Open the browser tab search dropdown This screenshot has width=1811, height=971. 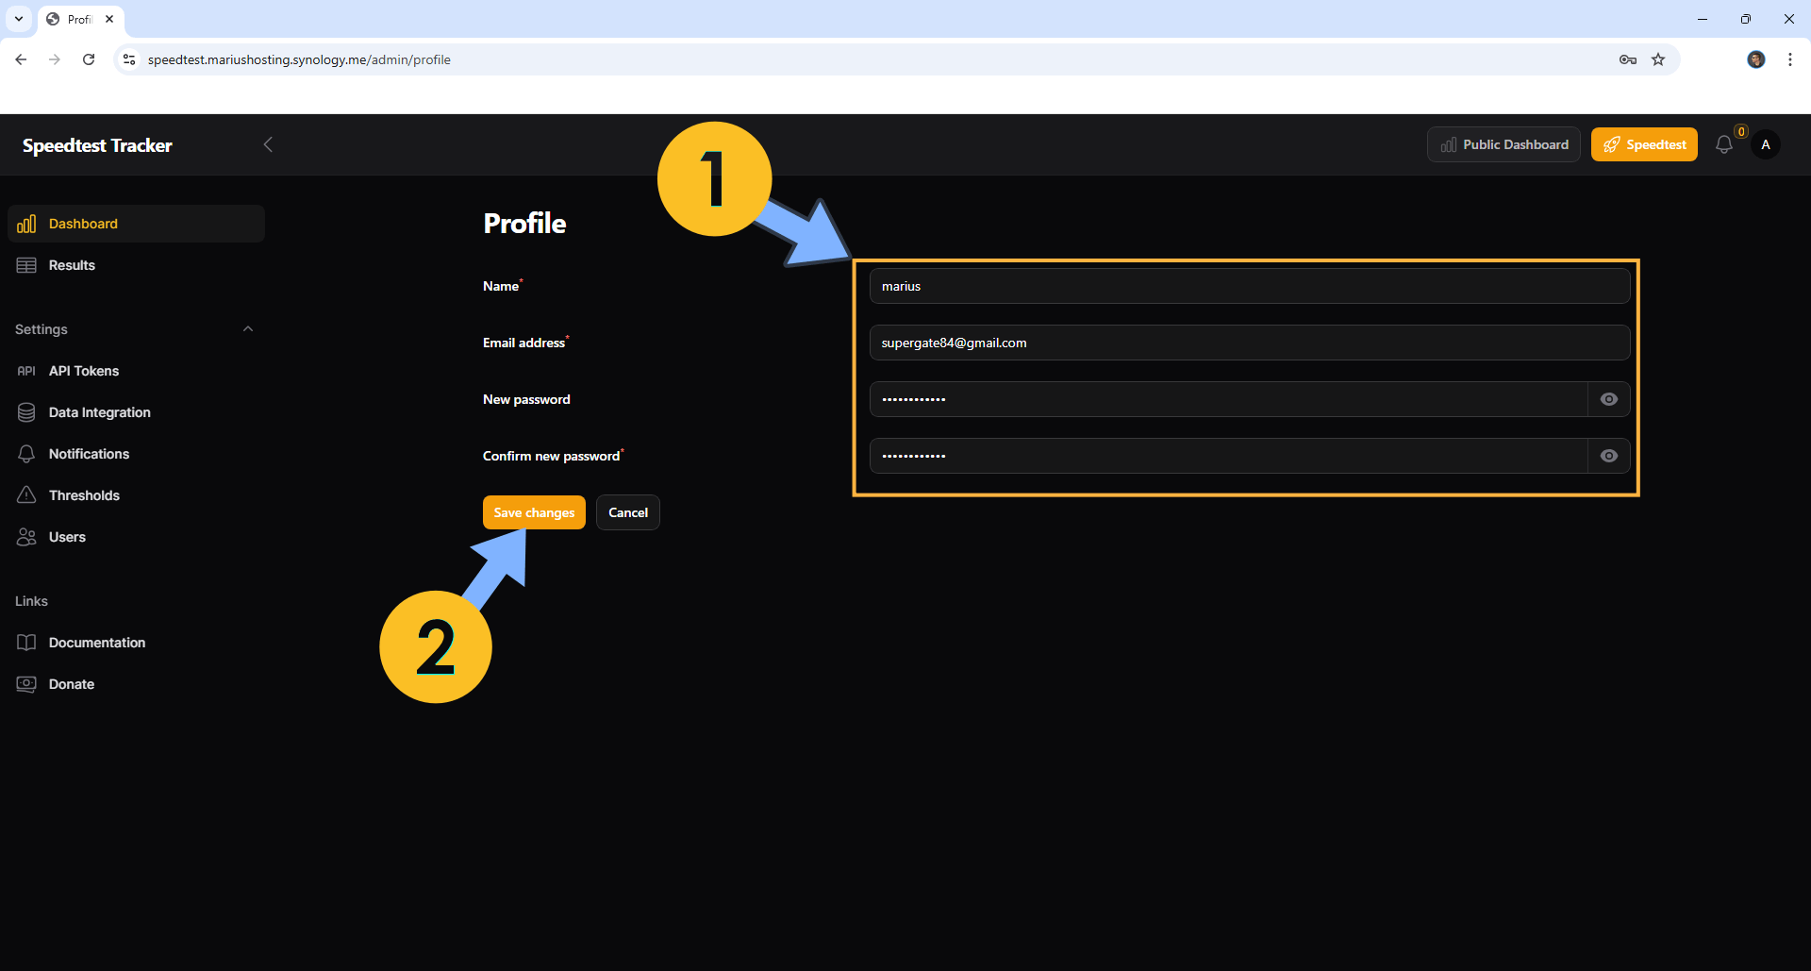point(19,19)
